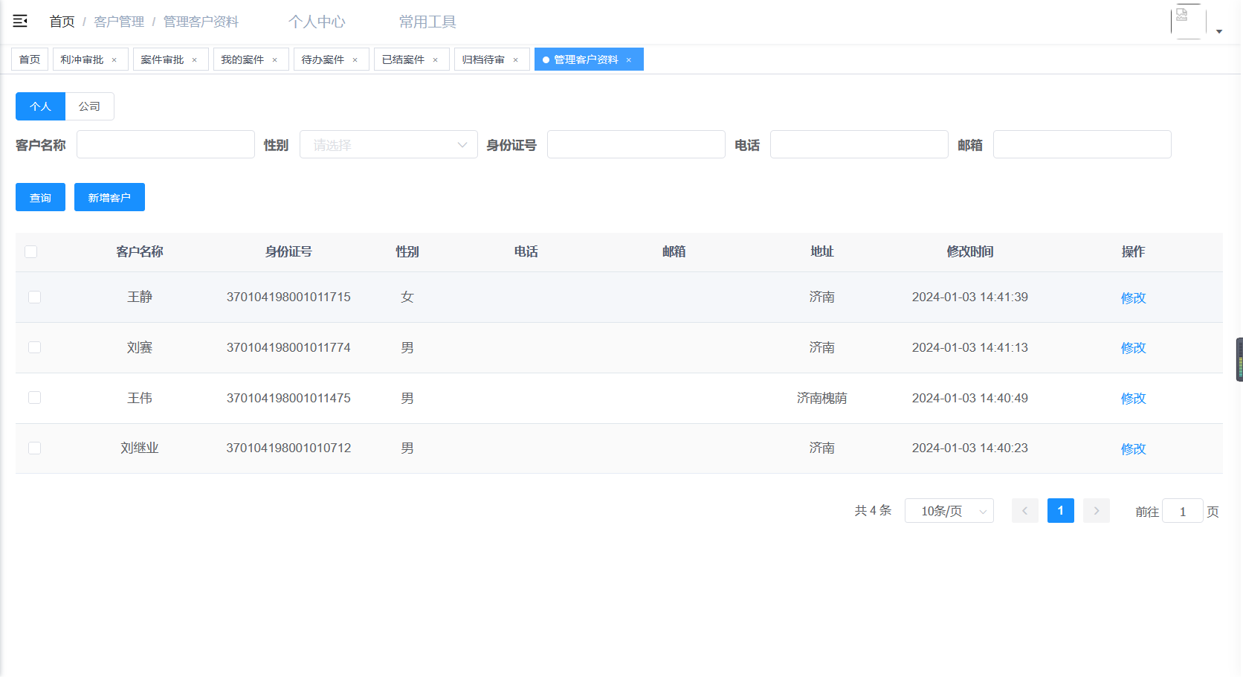The height and width of the screenshot is (679, 1243).
Task: Open the user avatar image
Action: [1188, 22]
